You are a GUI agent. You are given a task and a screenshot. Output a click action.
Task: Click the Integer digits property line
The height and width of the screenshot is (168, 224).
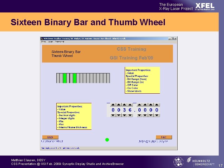(x=66, y=118)
